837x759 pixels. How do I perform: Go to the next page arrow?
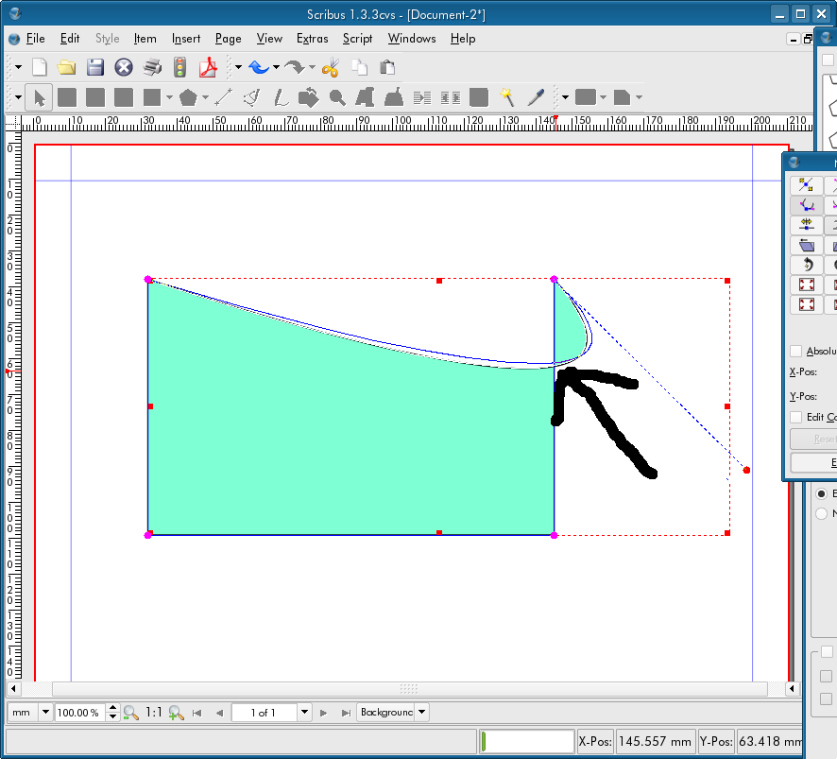point(324,713)
